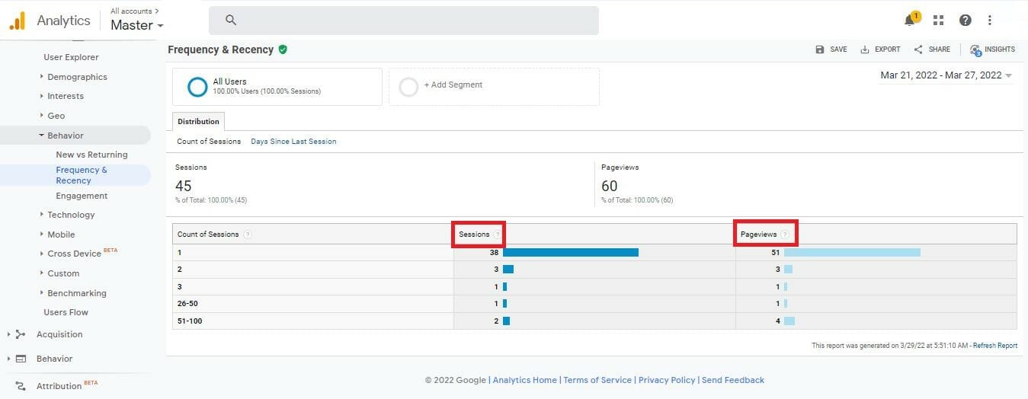Click the search magnifier icon
This screenshot has width=1028, height=399.
pyautogui.click(x=231, y=21)
